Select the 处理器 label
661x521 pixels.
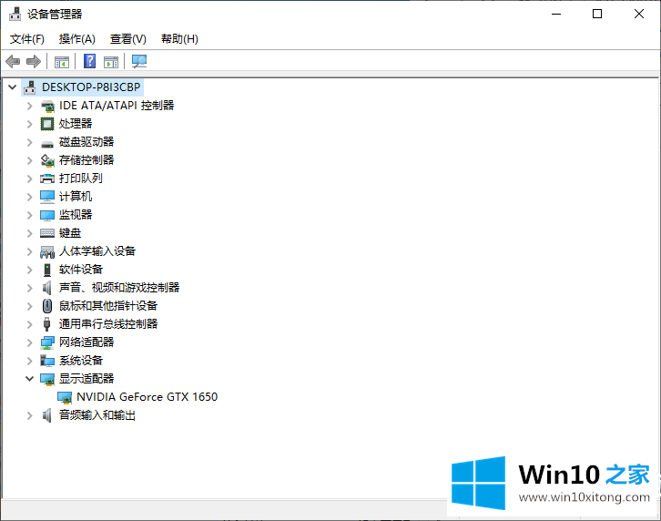pos(76,124)
